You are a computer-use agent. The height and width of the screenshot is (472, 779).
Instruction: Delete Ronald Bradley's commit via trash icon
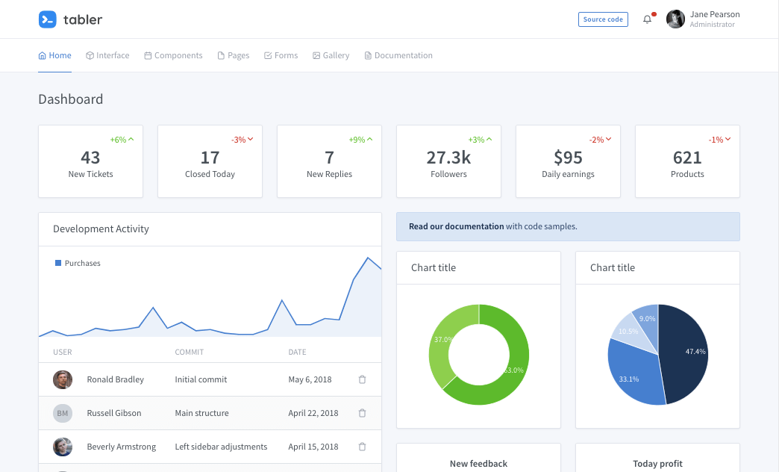362,379
